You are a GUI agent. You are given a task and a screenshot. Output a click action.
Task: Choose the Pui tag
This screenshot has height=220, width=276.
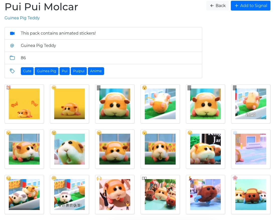tap(65, 71)
